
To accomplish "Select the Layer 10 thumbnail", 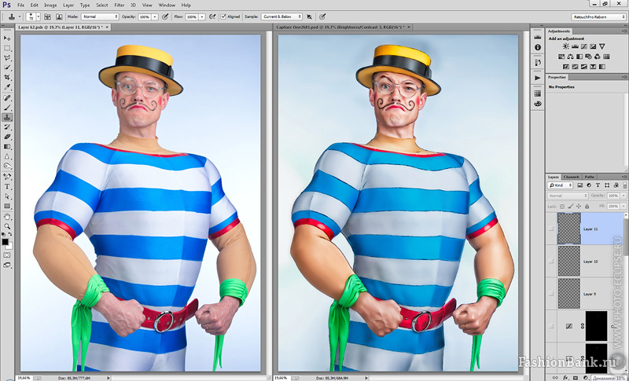I will point(569,261).
